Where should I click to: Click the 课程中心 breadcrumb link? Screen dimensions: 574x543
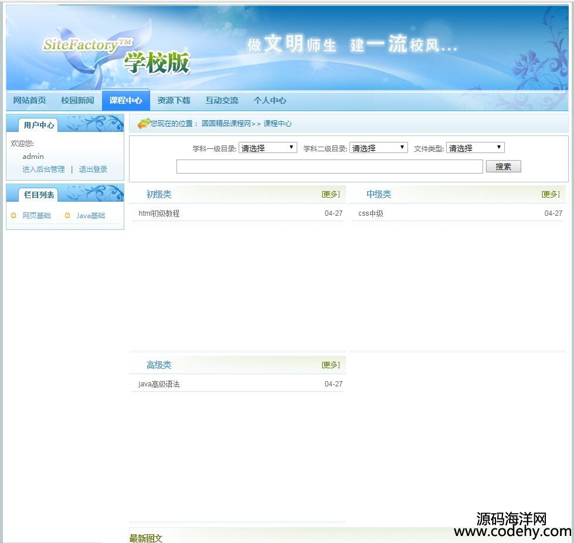coord(277,123)
